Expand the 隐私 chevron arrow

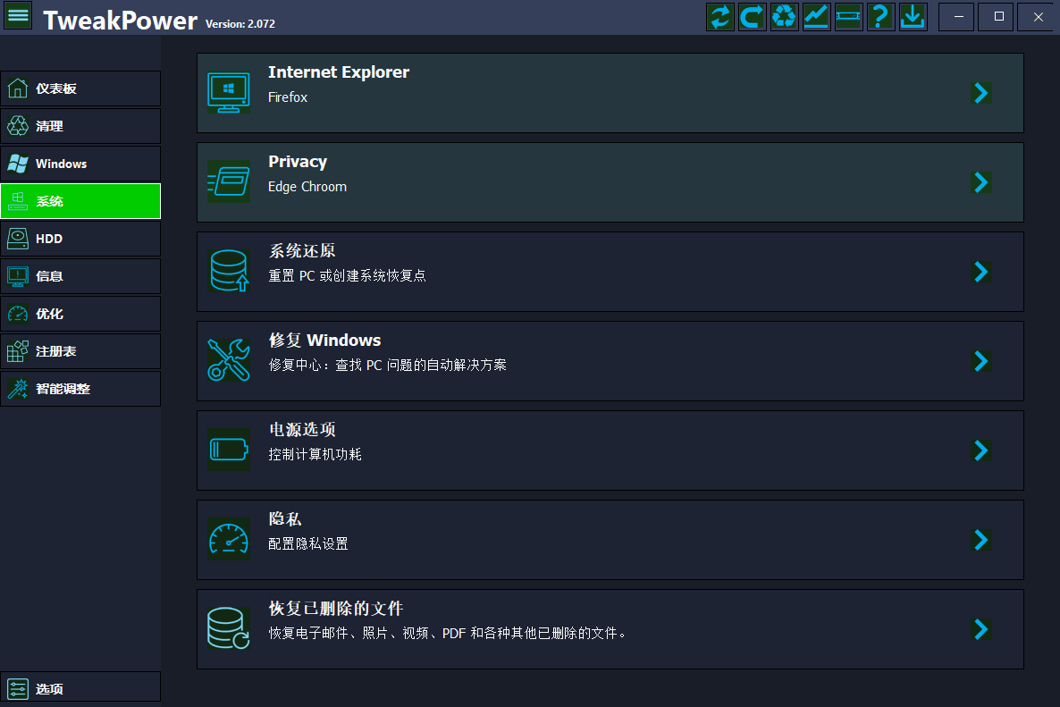tap(981, 539)
